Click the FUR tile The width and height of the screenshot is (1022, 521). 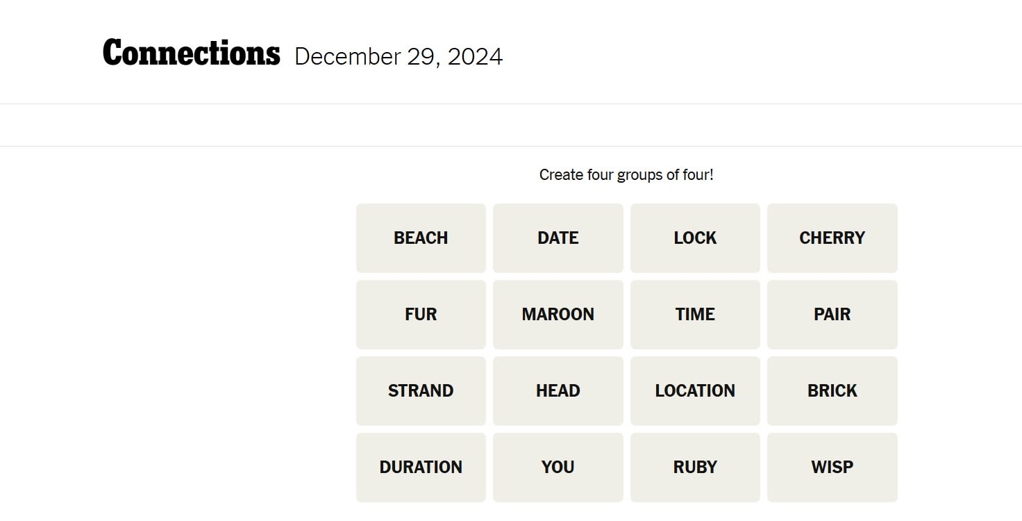coord(421,315)
